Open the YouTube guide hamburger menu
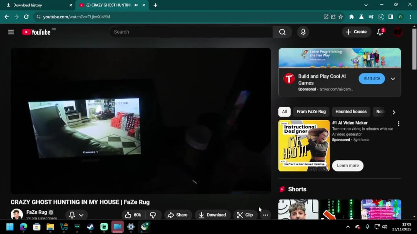The width and height of the screenshot is (417, 234). [11, 32]
